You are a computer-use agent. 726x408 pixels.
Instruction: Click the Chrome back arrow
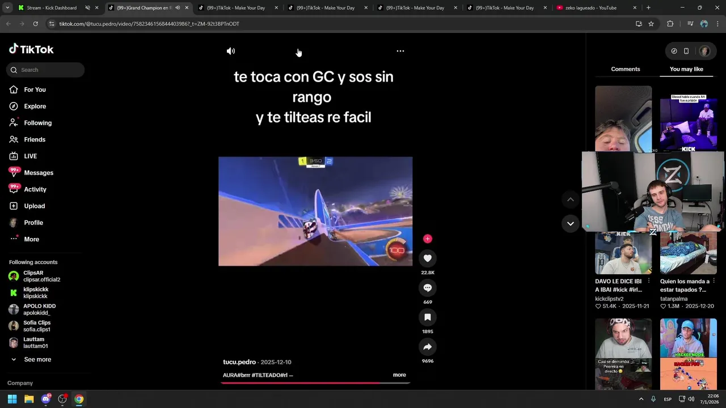[8, 24]
